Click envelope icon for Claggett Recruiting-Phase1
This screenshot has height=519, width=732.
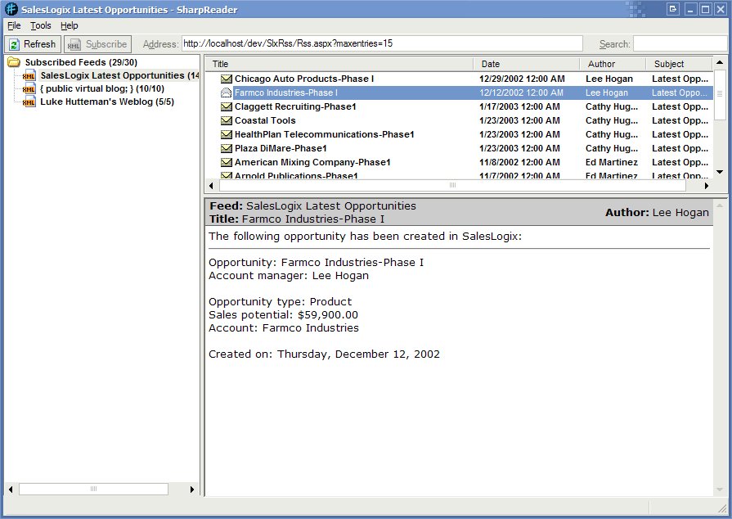pos(227,106)
